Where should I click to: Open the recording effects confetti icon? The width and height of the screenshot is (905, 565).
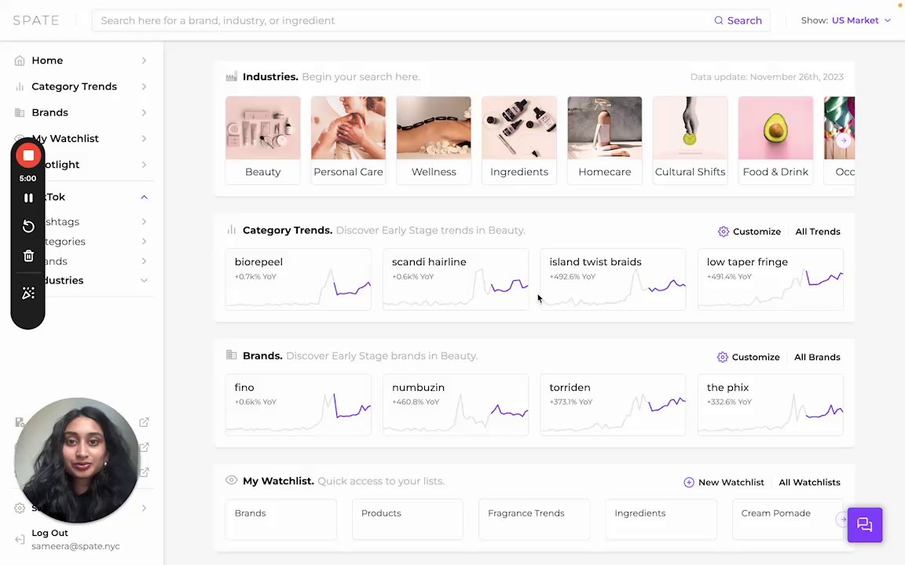click(28, 293)
